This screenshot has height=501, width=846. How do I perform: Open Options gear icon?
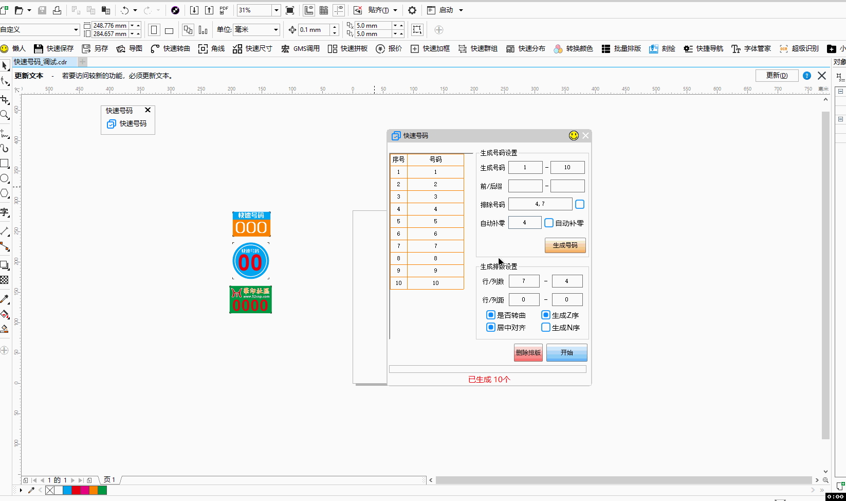412,10
